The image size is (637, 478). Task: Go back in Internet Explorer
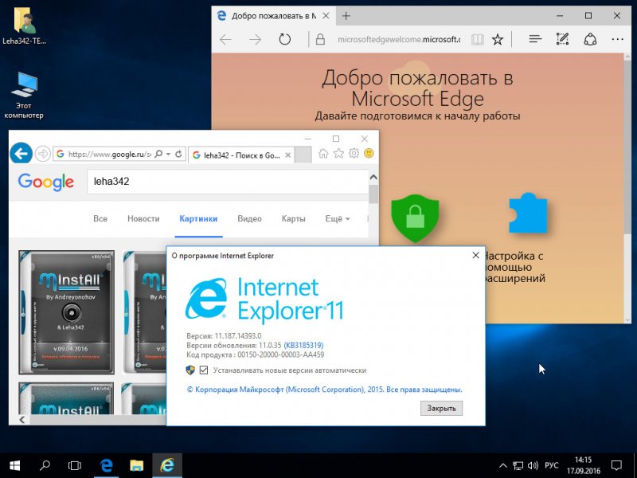click(21, 153)
